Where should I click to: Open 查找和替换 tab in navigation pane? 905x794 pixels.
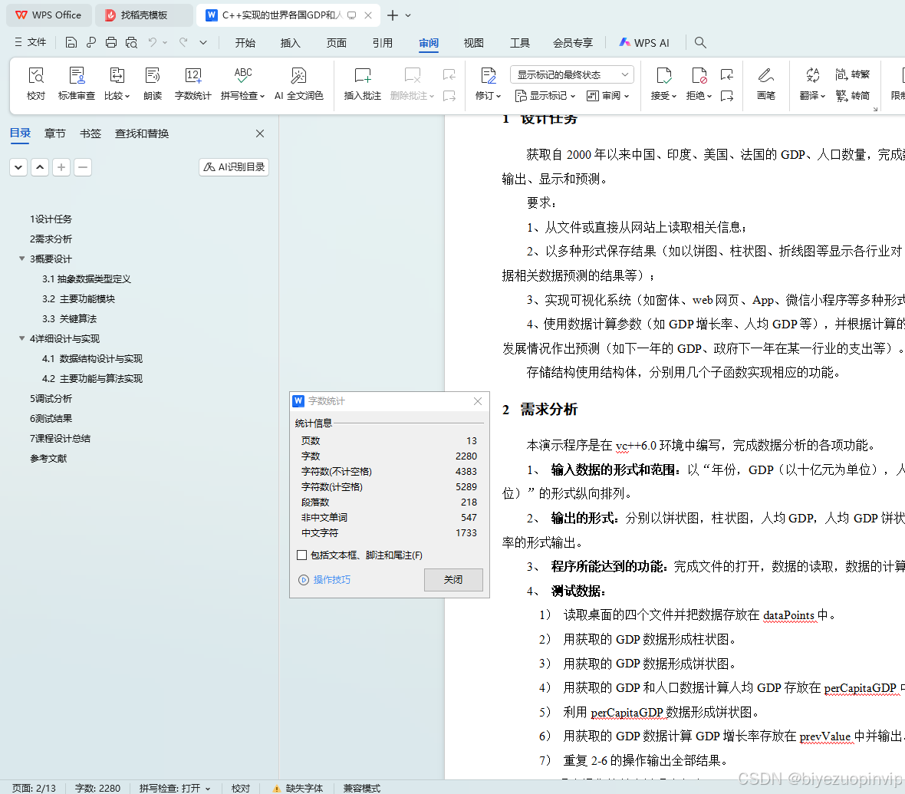tap(142, 133)
